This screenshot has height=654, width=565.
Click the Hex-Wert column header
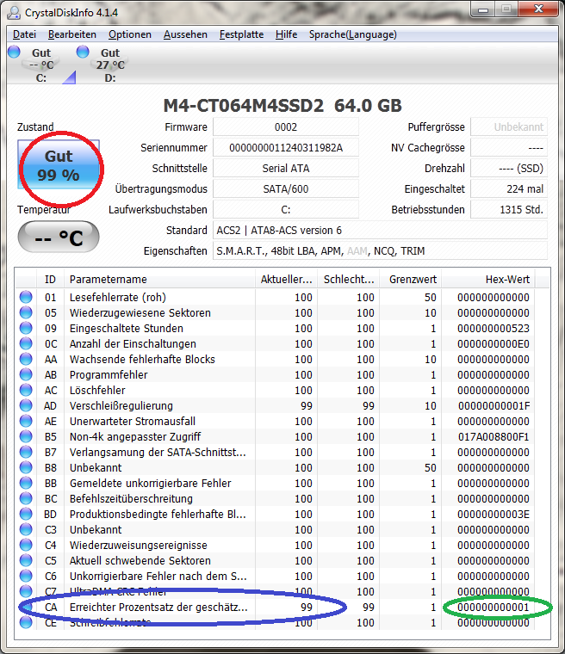click(488, 279)
